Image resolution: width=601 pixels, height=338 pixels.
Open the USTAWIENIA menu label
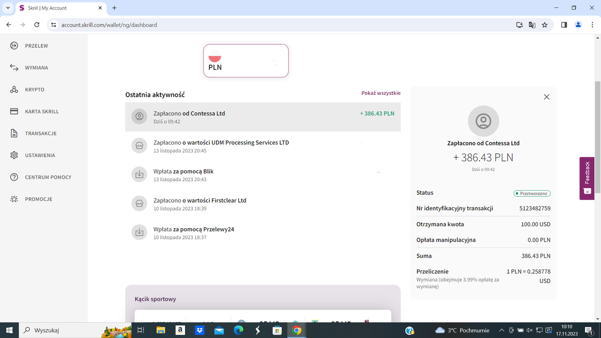(40, 155)
